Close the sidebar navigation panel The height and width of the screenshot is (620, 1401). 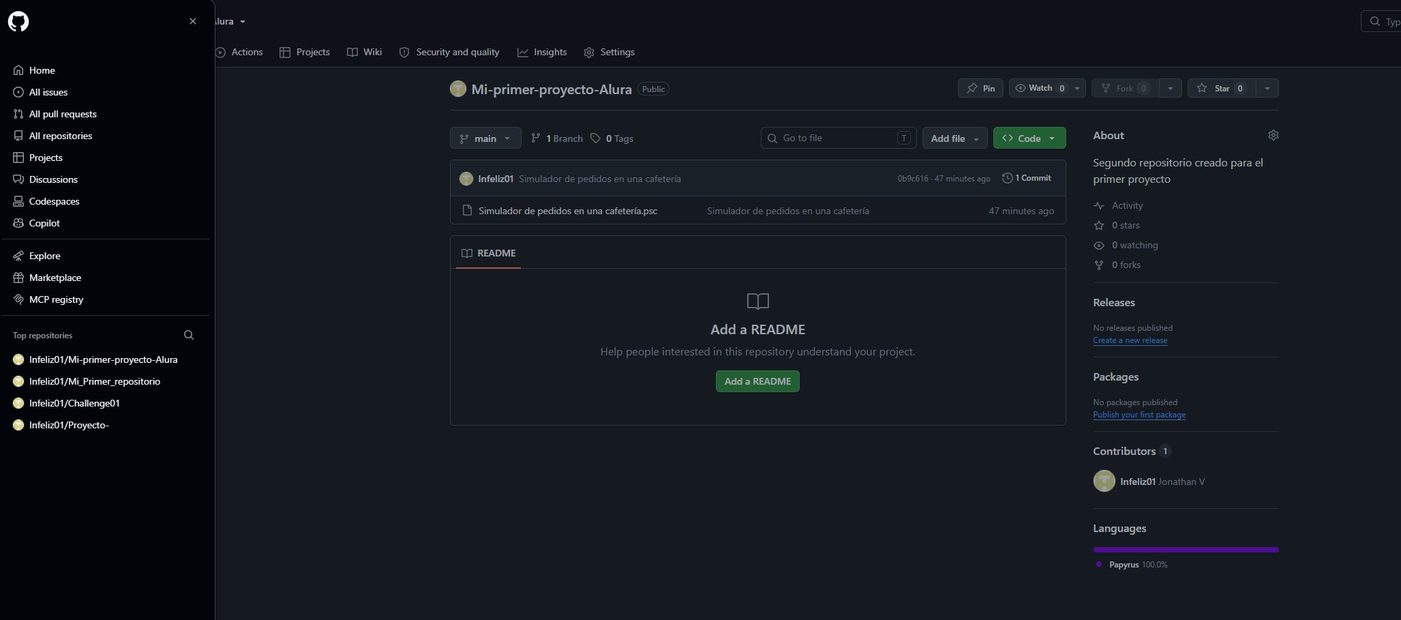pyautogui.click(x=193, y=21)
